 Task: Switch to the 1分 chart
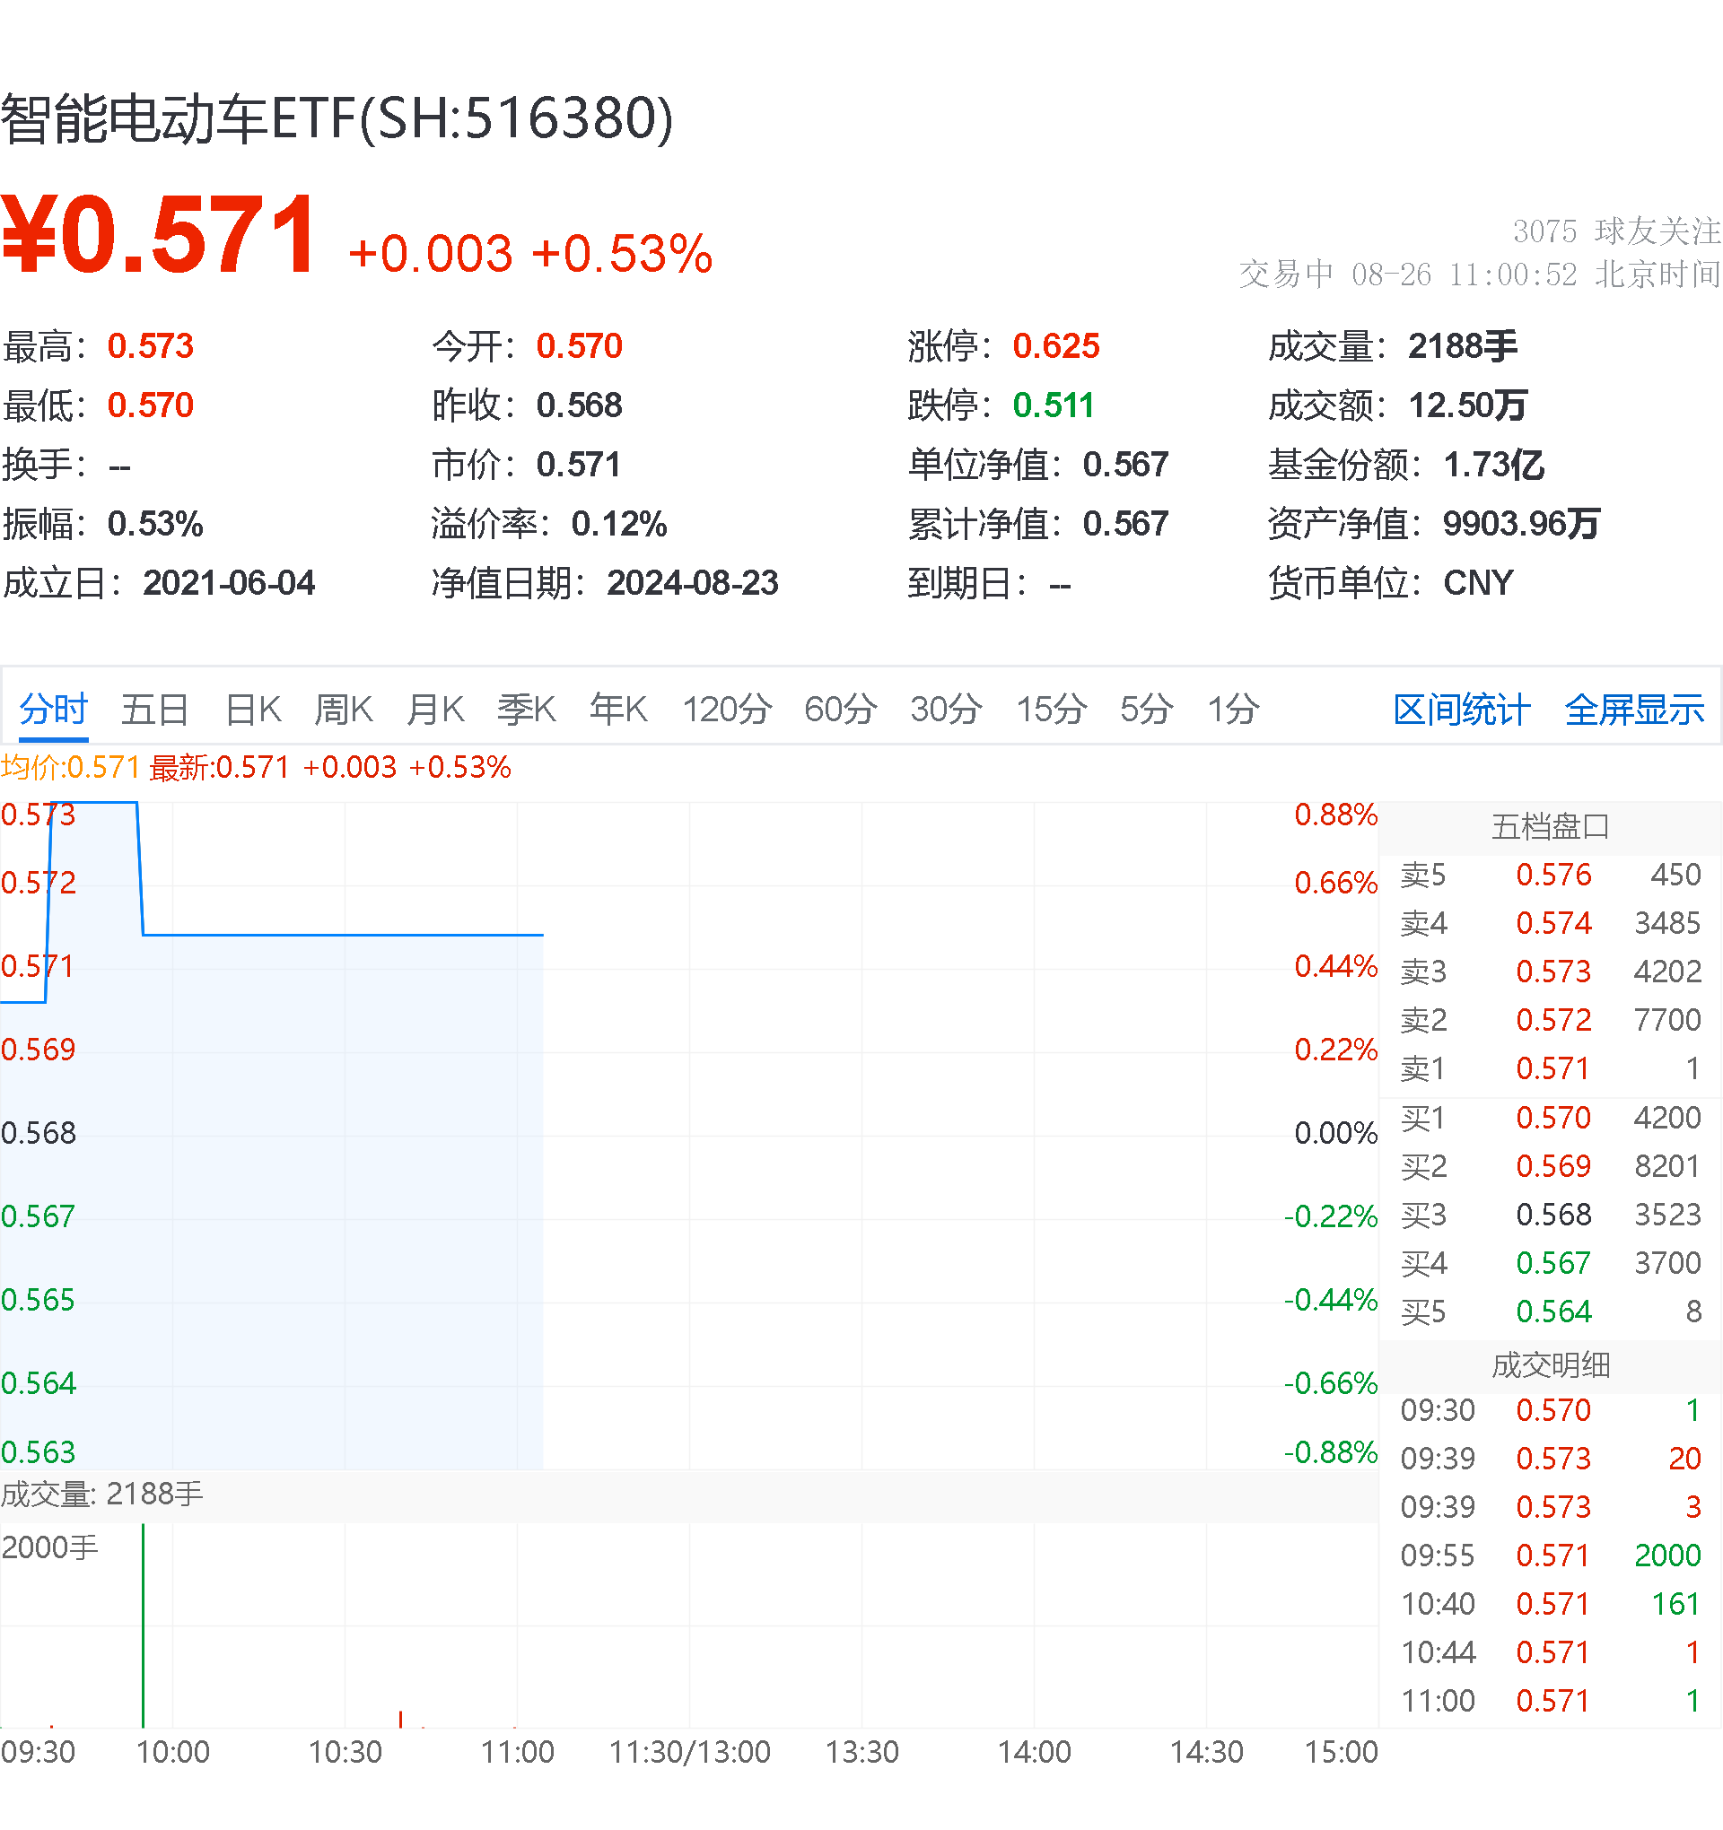(x=1232, y=710)
